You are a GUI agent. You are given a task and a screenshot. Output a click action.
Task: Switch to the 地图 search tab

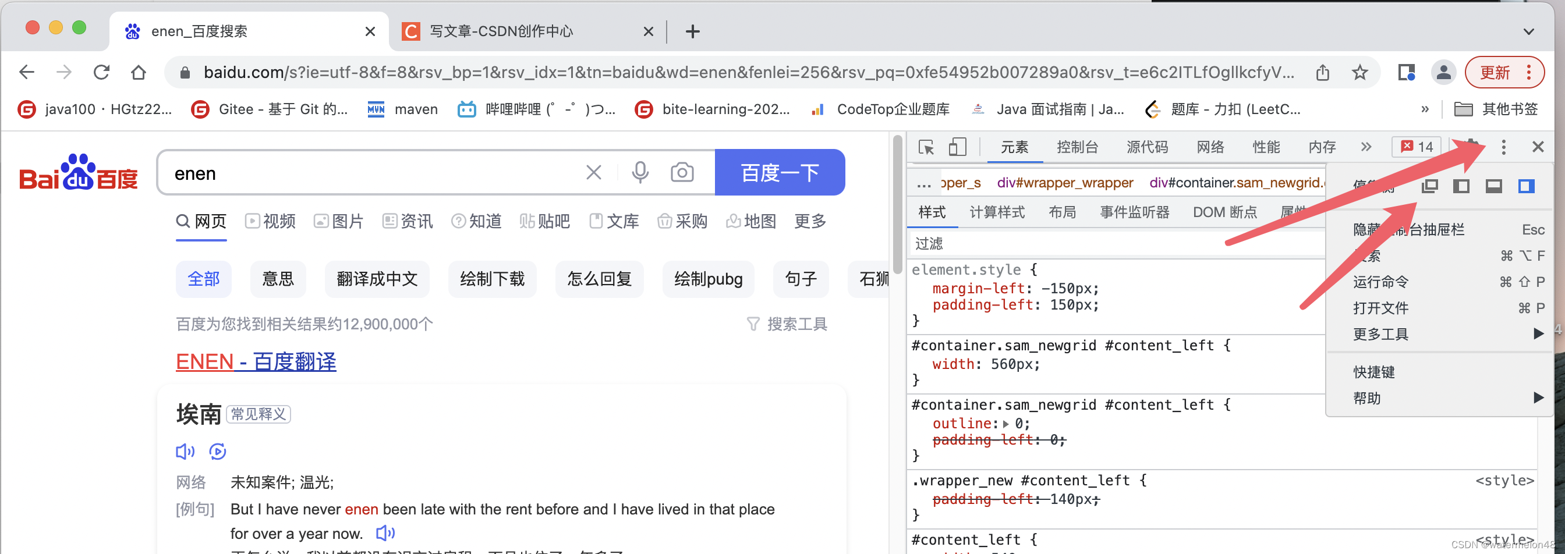pos(751,221)
